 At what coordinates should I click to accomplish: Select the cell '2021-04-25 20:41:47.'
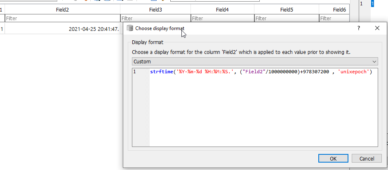tap(62, 29)
